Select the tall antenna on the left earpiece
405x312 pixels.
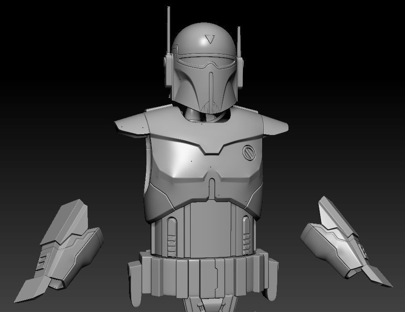pyautogui.click(x=169, y=29)
